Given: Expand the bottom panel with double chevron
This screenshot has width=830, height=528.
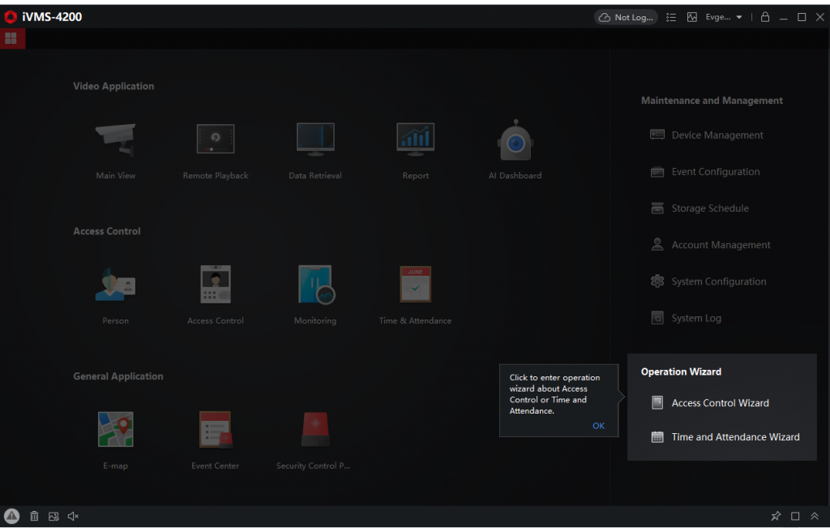Looking at the screenshot, I should [x=815, y=516].
